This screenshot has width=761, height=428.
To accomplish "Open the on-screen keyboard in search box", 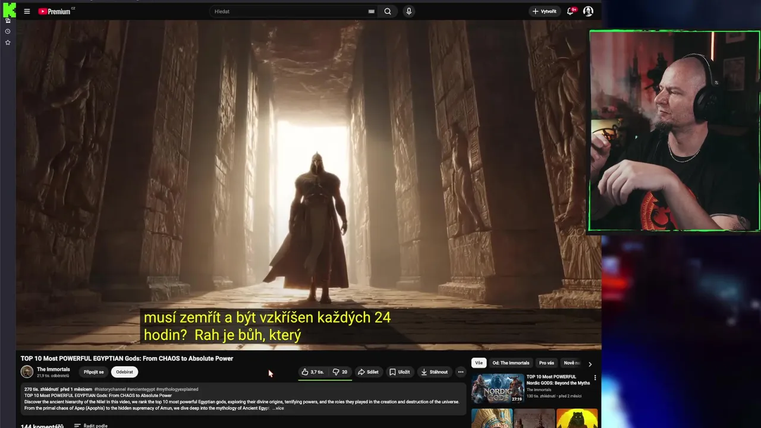I will click(x=372, y=11).
